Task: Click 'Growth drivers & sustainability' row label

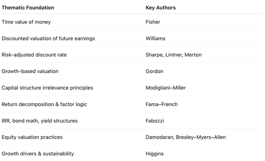Action: (38, 153)
